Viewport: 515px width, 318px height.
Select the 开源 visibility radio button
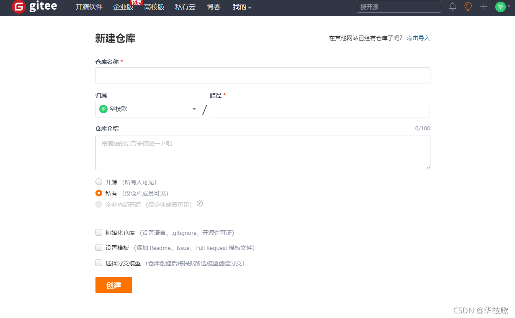(x=99, y=182)
